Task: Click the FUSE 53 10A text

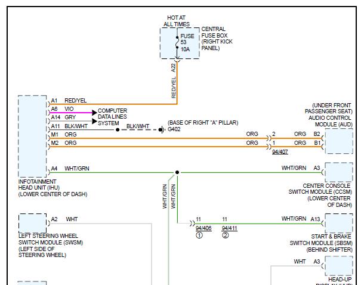Action: point(187,42)
